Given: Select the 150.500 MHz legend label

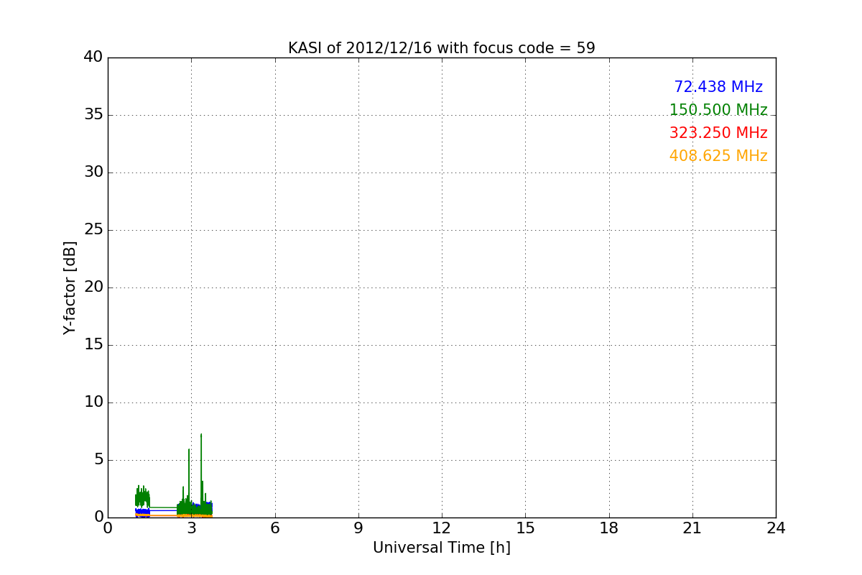Looking at the screenshot, I should coord(718,110).
